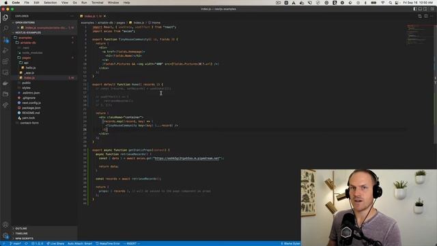
Task: Open the Run menu
Action: click(84, 3)
